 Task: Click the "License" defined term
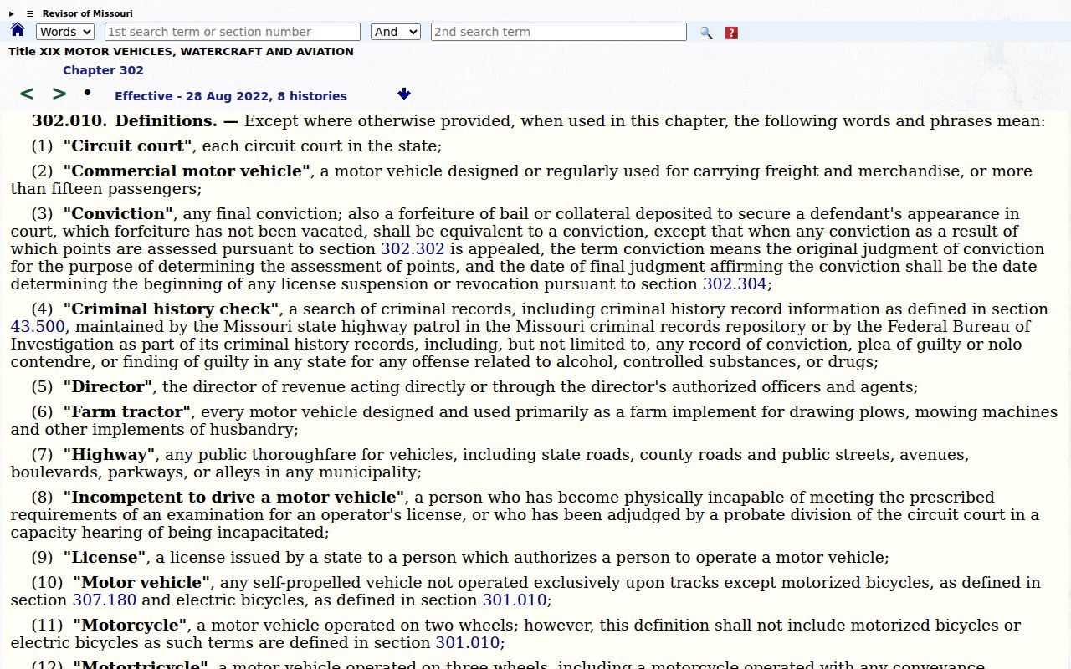[105, 557]
